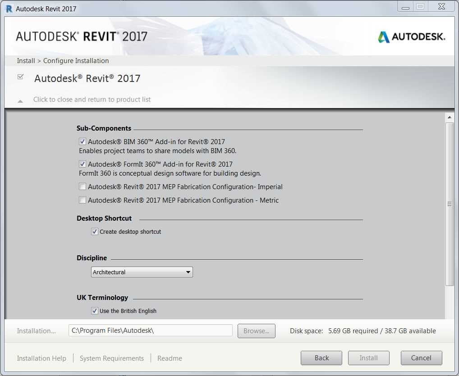459x376 pixels.
Task: Uncheck BIM 360 Add-in for Revit 2017
Action: (83, 141)
